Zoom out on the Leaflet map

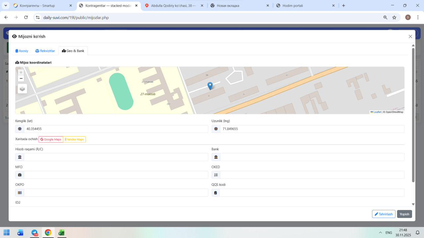tap(21, 79)
